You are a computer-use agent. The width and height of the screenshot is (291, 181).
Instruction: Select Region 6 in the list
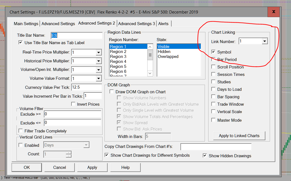click(128, 71)
